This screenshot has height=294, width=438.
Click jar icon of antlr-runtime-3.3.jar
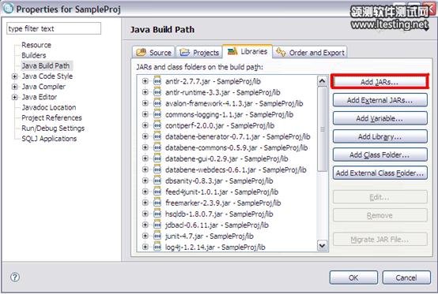coord(157,92)
